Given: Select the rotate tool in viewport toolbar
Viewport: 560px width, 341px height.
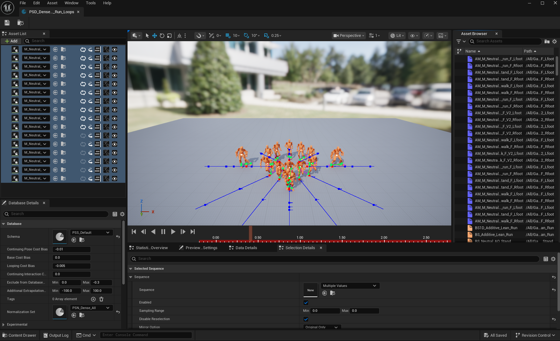Looking at the screenshot, I should tap(162, 36).
